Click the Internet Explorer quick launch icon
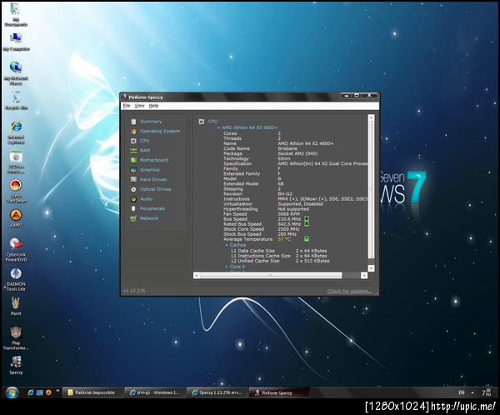The width and height of the screenshot is (500, 415). click(x=31, y=392)
